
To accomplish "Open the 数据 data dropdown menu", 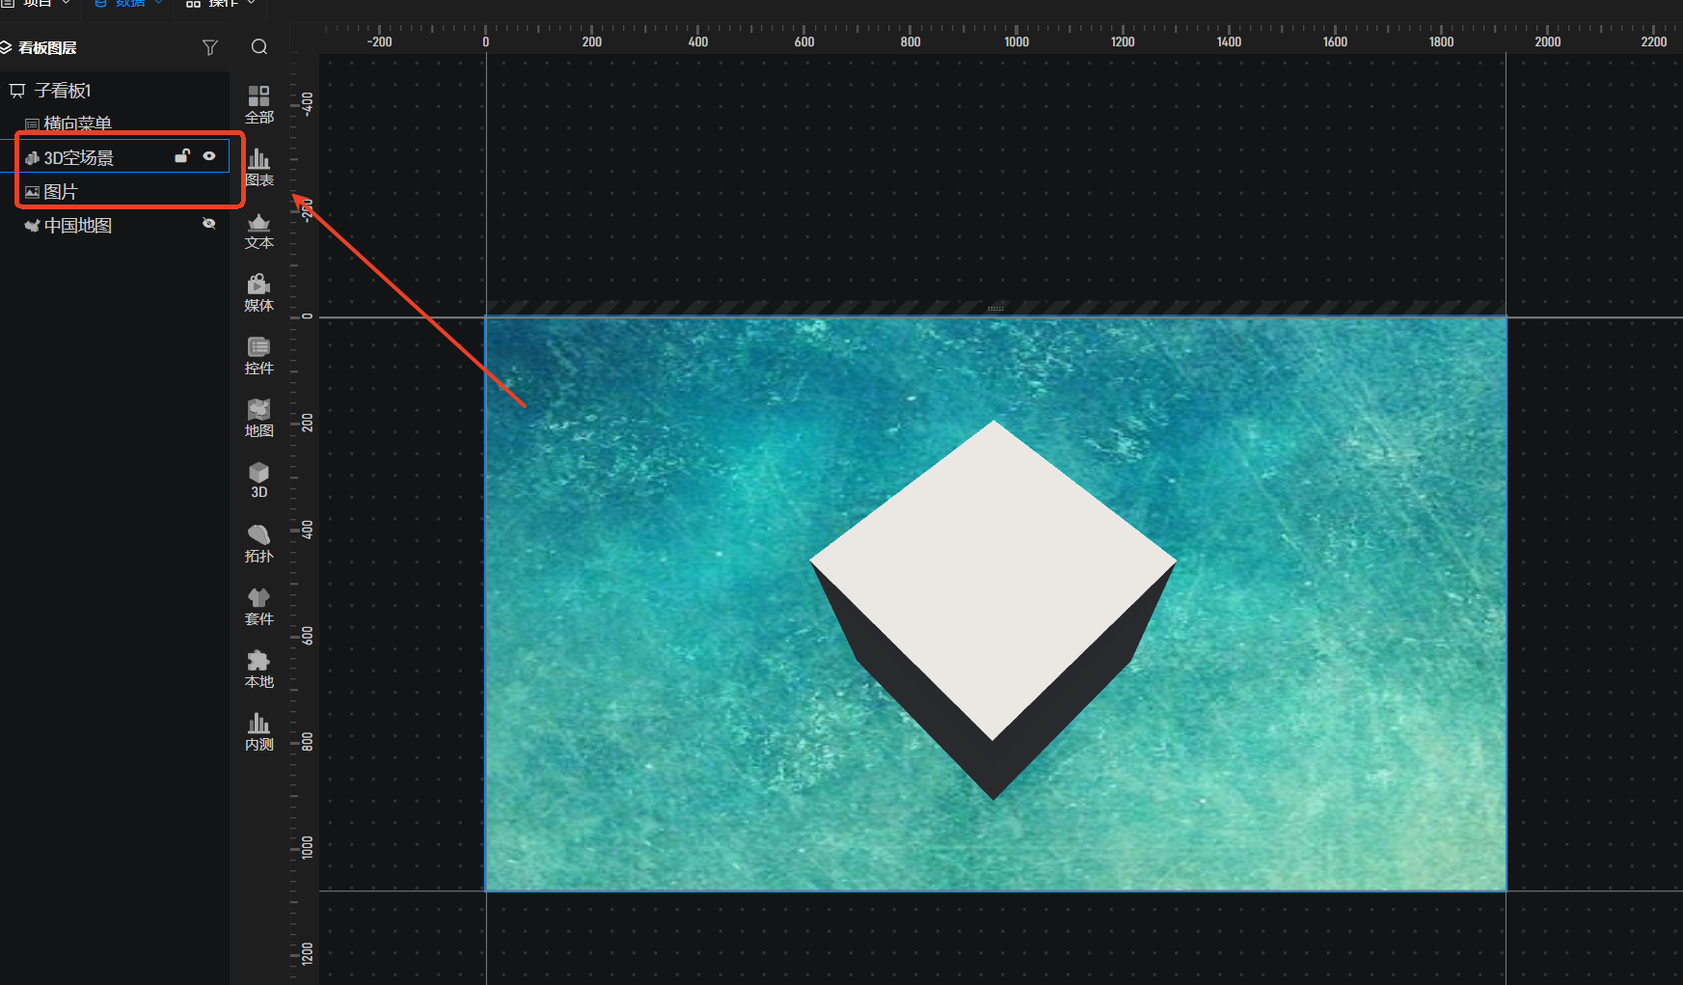I will point(129,4).
